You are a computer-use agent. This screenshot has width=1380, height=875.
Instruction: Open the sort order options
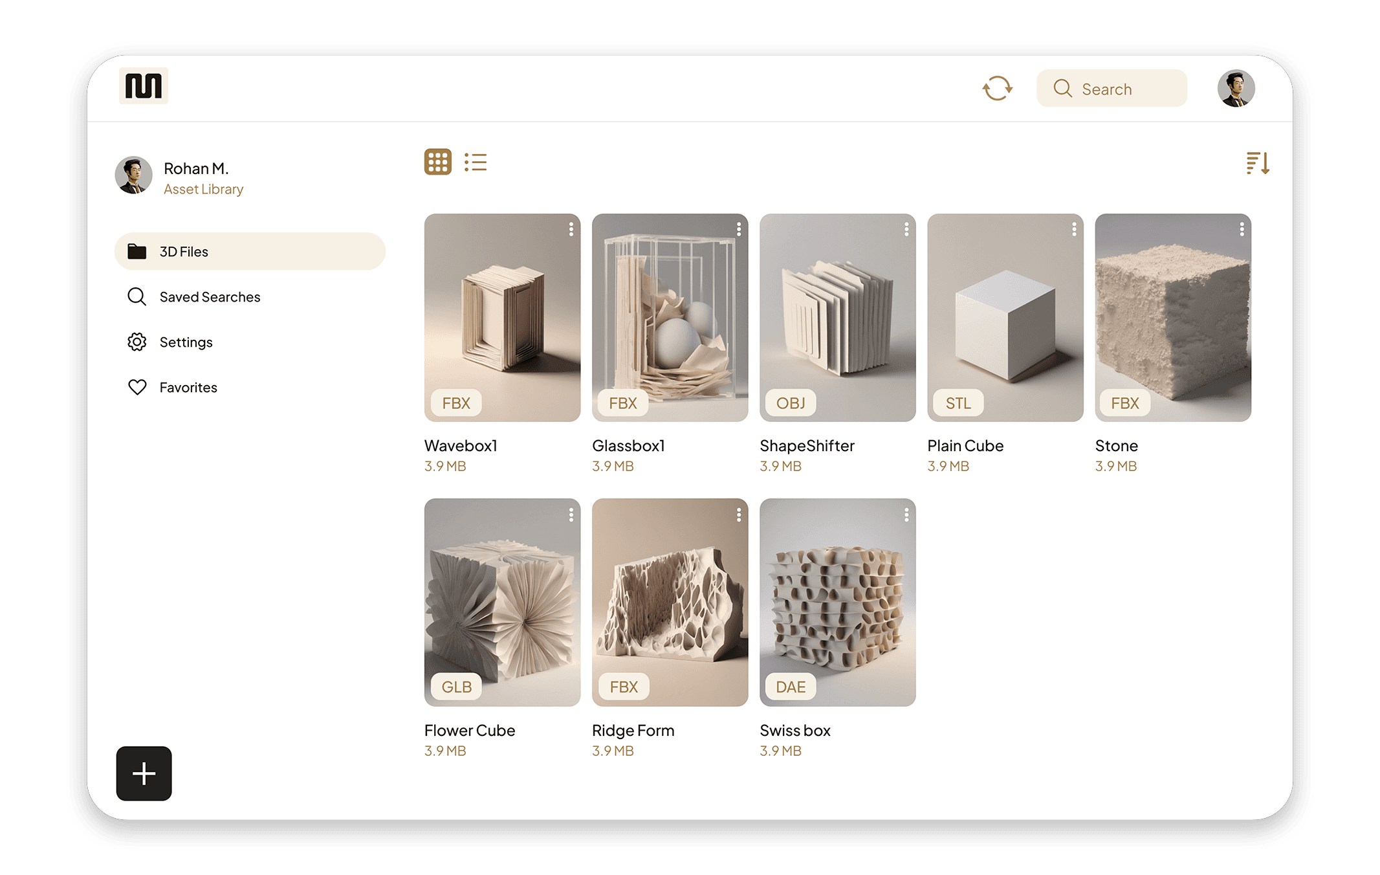click(x=1257, y=163)
